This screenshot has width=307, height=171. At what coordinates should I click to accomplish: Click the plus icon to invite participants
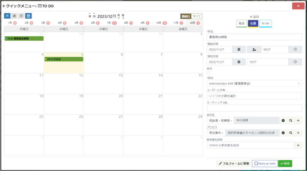pyautogui.click(x=298, y=145)
